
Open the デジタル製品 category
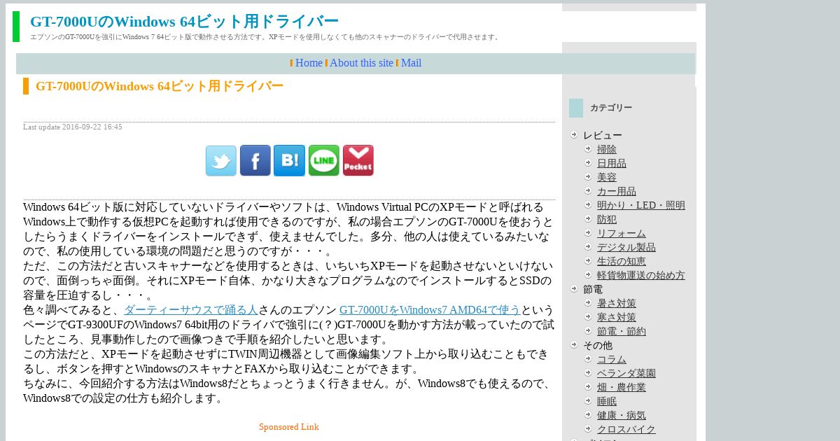[x=626, y=247]
